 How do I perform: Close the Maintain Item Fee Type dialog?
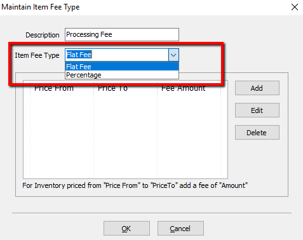295,7
